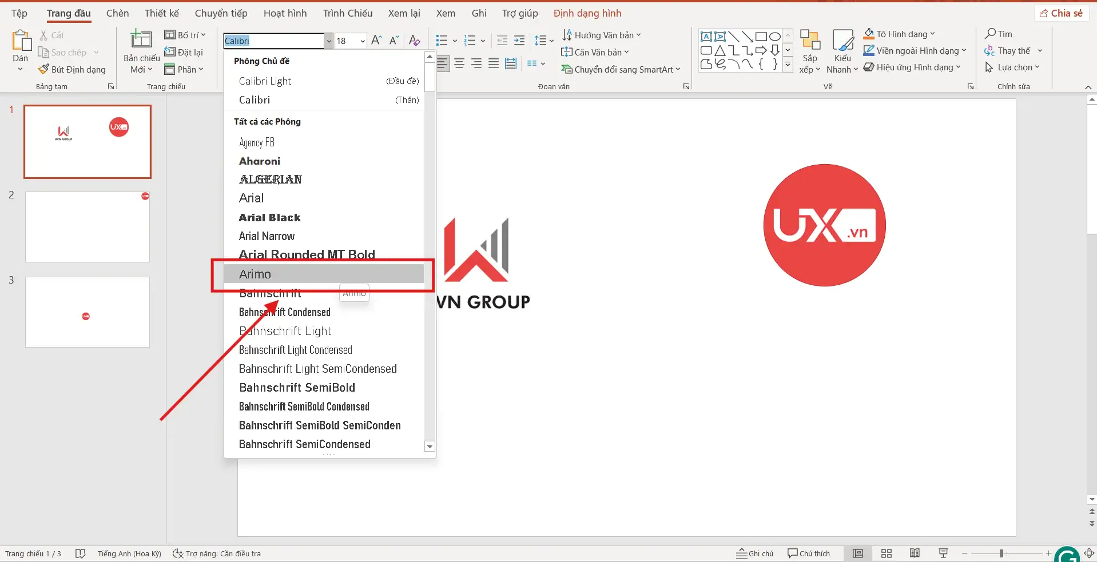This screenshot has width=1097, height=562.
Task: Open the Phần section dropdown
Action: 184,69
